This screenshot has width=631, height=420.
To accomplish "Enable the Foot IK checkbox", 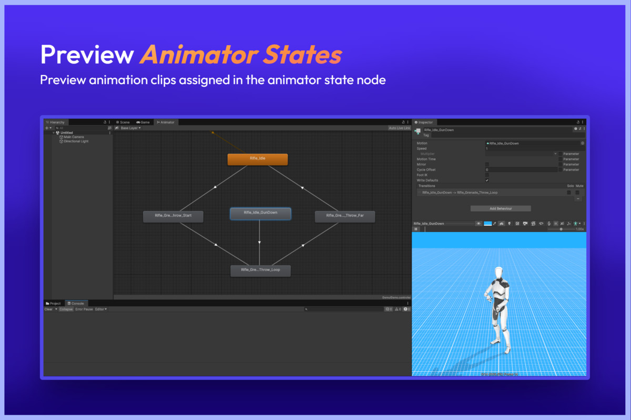I will point(487,174).
